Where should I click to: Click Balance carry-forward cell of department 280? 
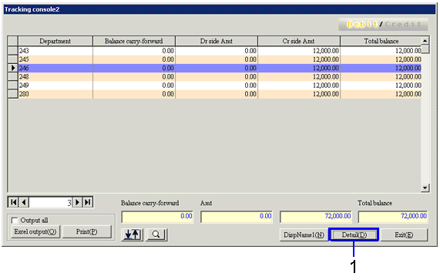click(x=134, y=94)
